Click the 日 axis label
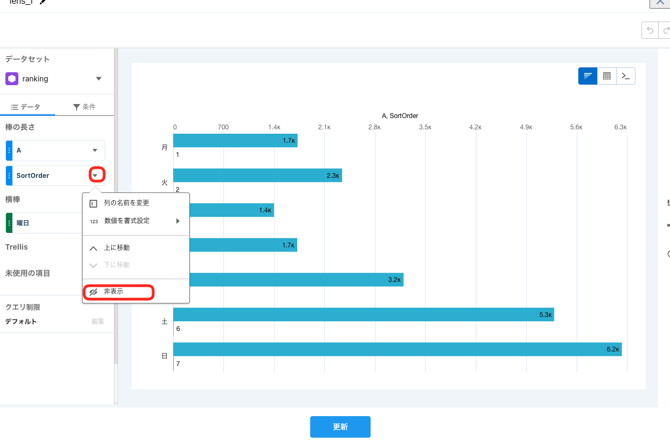The width and height of the screenshot is (670, 442). (x=165, y=356)
